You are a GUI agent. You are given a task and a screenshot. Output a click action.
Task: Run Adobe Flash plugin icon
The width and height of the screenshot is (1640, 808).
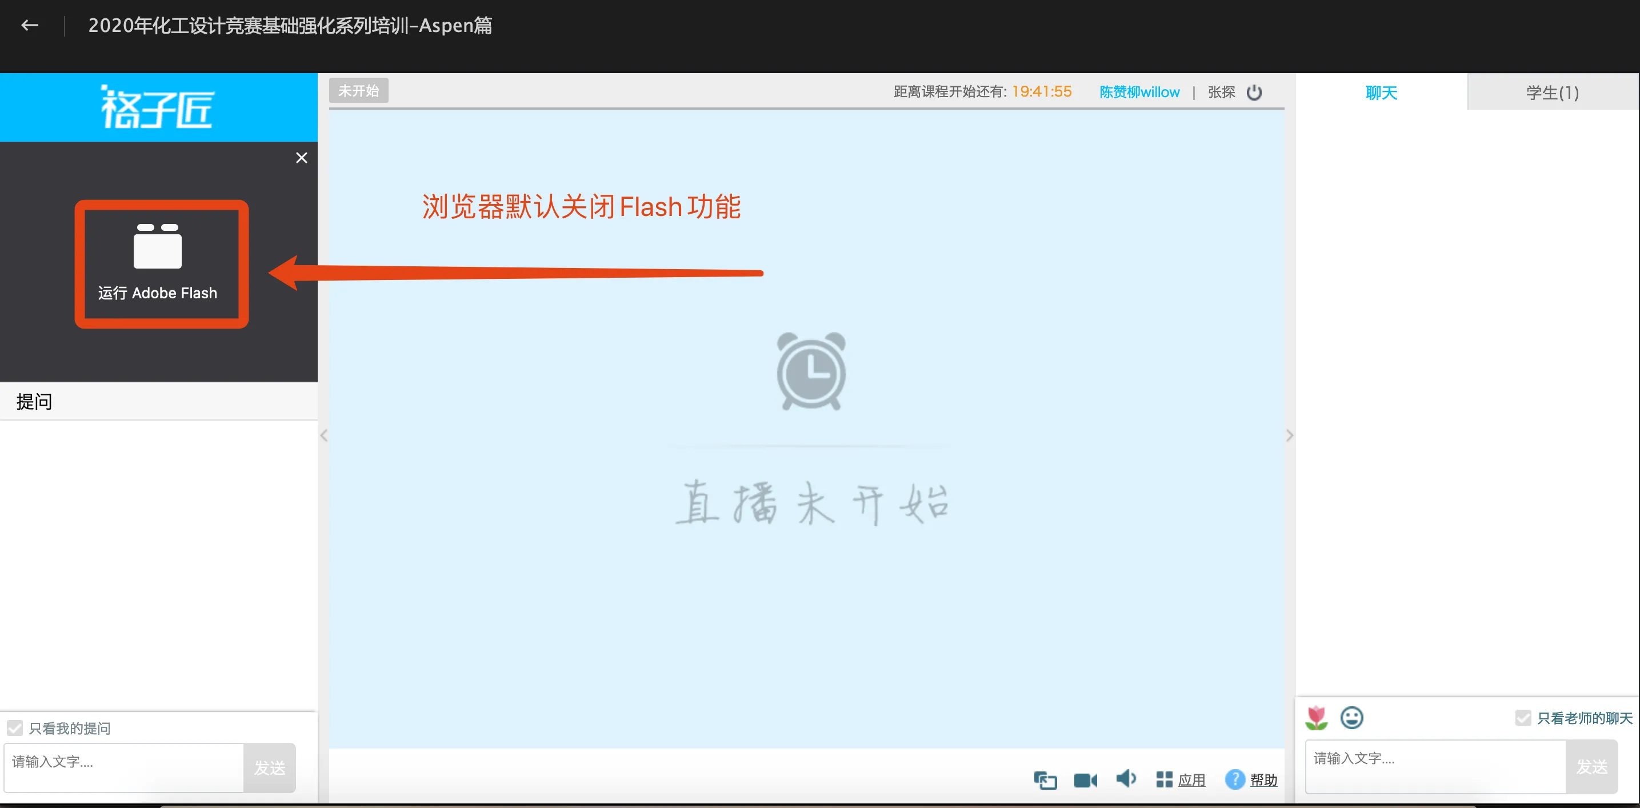click(x=158, y=246)
